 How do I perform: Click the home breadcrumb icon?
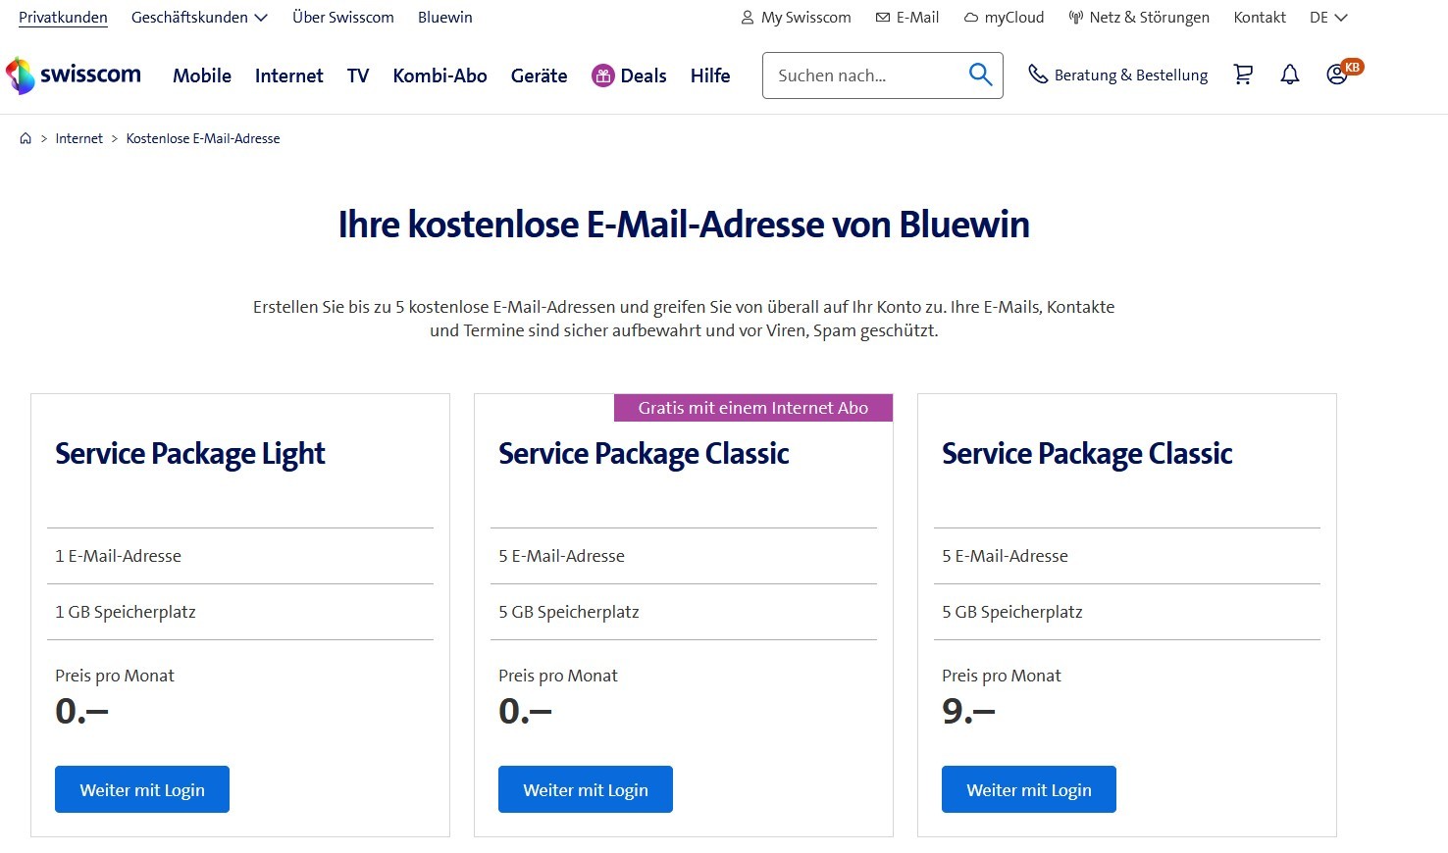tap(26, 138)
